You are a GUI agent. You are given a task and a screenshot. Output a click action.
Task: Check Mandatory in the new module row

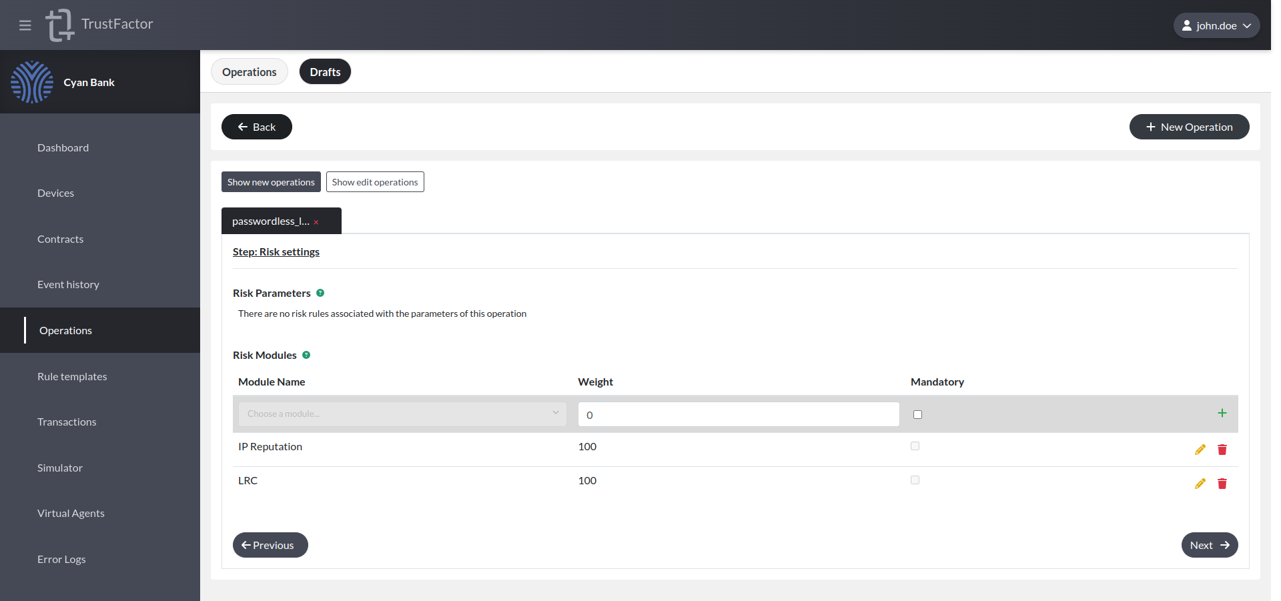coord(917,414)
